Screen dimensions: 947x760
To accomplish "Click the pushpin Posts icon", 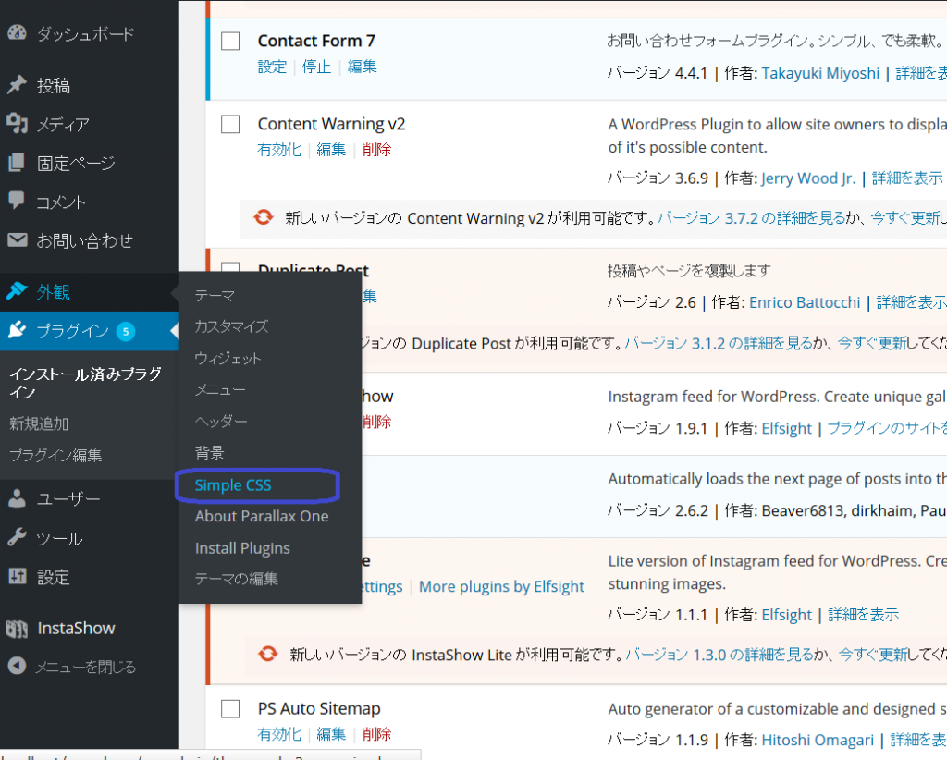I will coord(17,85).
